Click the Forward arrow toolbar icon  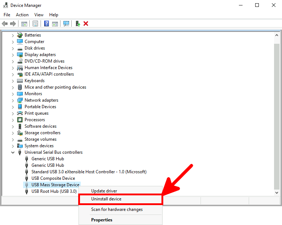[13, 24]
